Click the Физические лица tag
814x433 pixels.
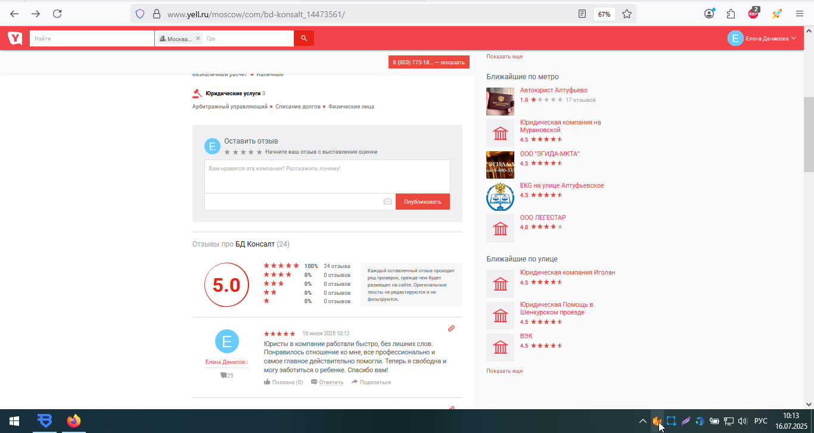(352, 107)
